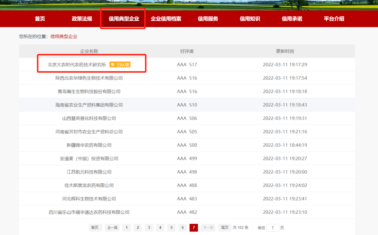
Task: Click the 好评度 column header
Action: (187, 51)
